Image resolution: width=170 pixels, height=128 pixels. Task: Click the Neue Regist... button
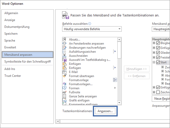tap(161, 99)
